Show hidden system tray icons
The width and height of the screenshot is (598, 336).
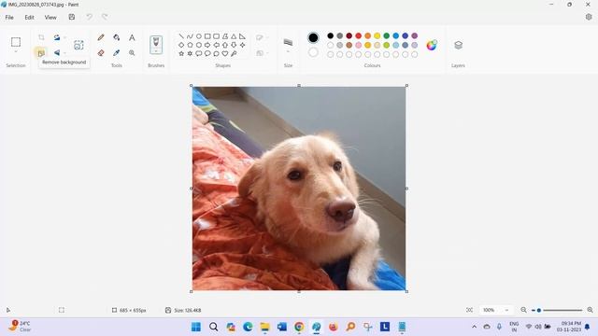coord(474,327)
